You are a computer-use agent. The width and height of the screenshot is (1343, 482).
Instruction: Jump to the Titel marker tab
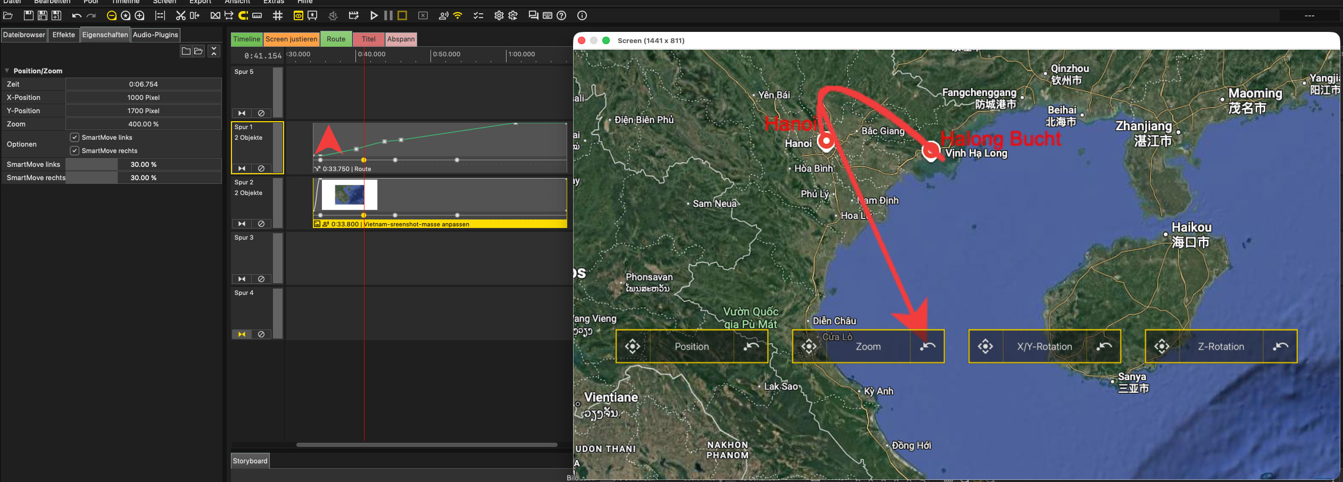[369, 39]
